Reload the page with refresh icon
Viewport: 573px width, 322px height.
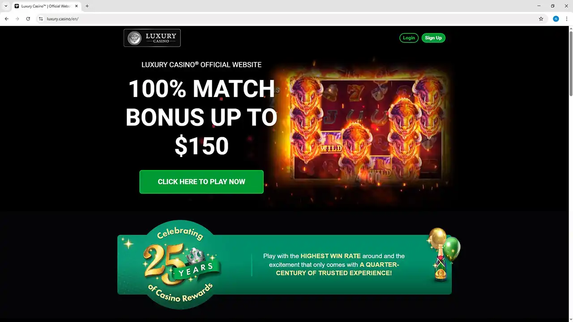28,19
